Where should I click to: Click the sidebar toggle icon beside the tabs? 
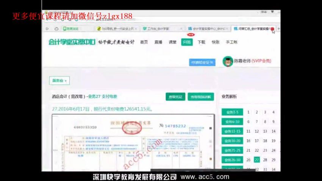pyautogui.click(x=47, y=29)
